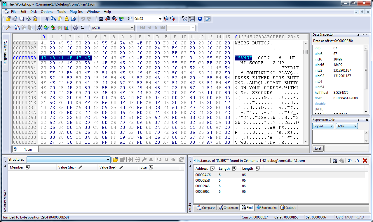Screen dimensions: 373x222
Task: Select find result at address 00002962
Action: 279,192
